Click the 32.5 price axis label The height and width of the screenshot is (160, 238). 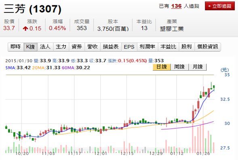coord(225,99)
